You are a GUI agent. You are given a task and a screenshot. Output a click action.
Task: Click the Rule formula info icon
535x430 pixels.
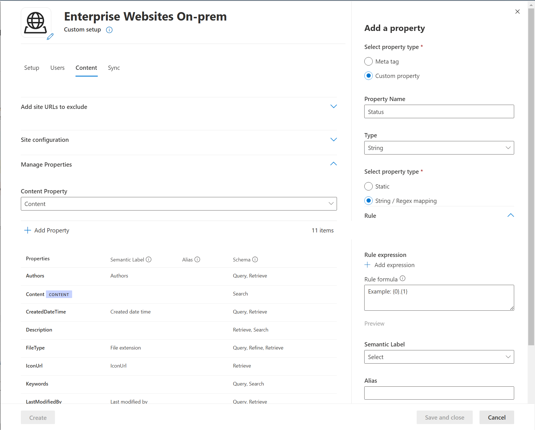click(403, 279)
